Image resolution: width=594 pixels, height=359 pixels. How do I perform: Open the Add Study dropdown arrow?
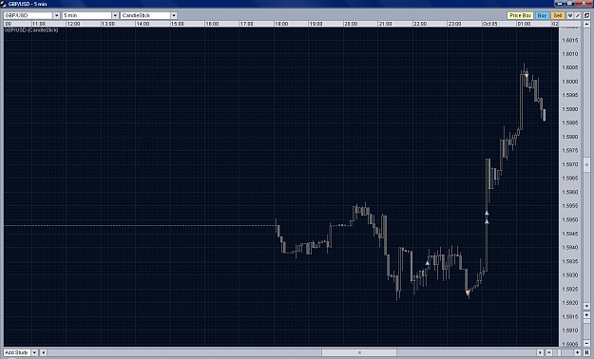click(34, 352)
